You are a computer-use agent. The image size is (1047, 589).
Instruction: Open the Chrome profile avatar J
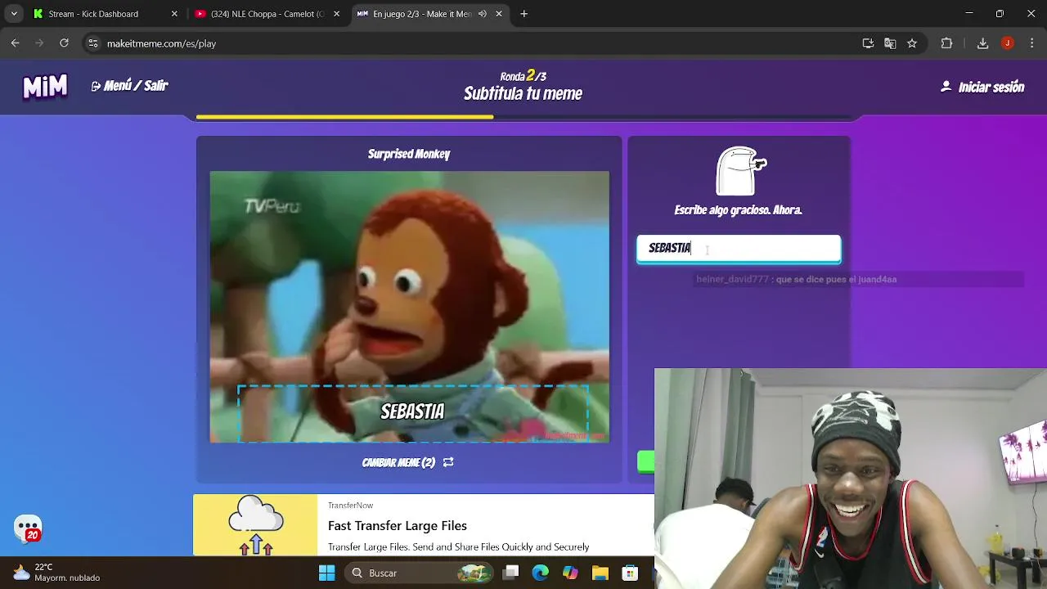click(x=1008, y=43)
